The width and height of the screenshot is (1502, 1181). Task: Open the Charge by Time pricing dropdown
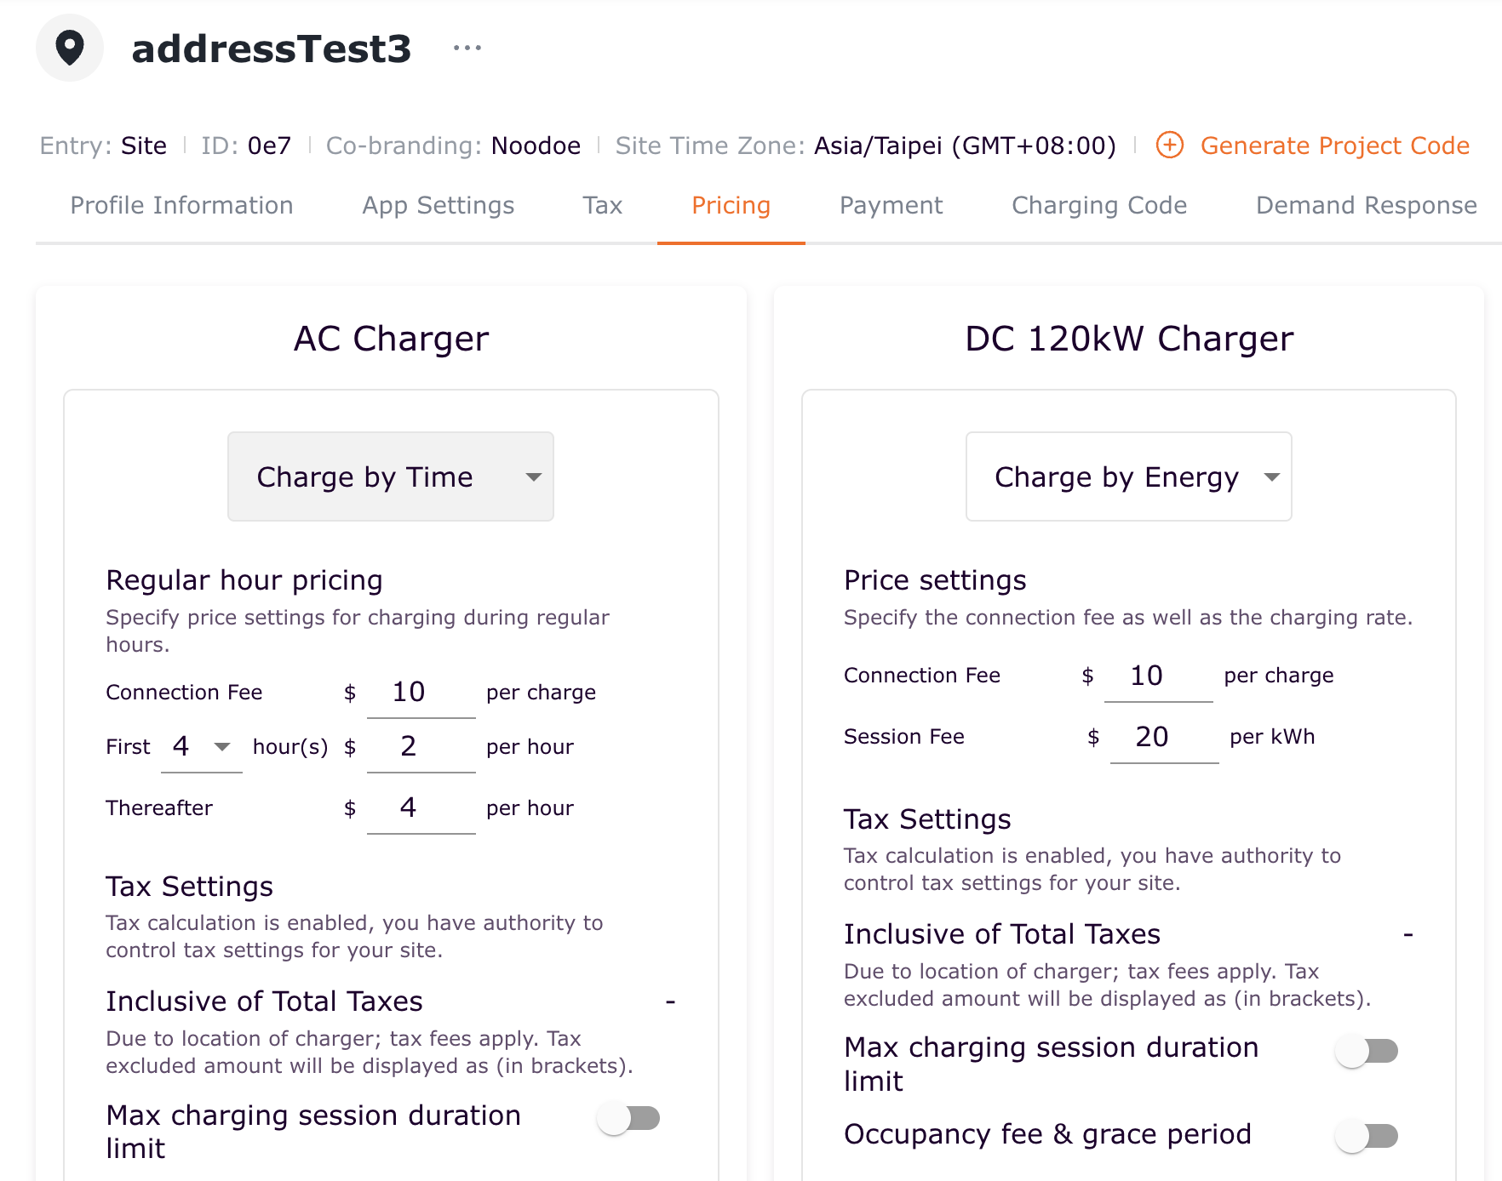coord(390,476)
